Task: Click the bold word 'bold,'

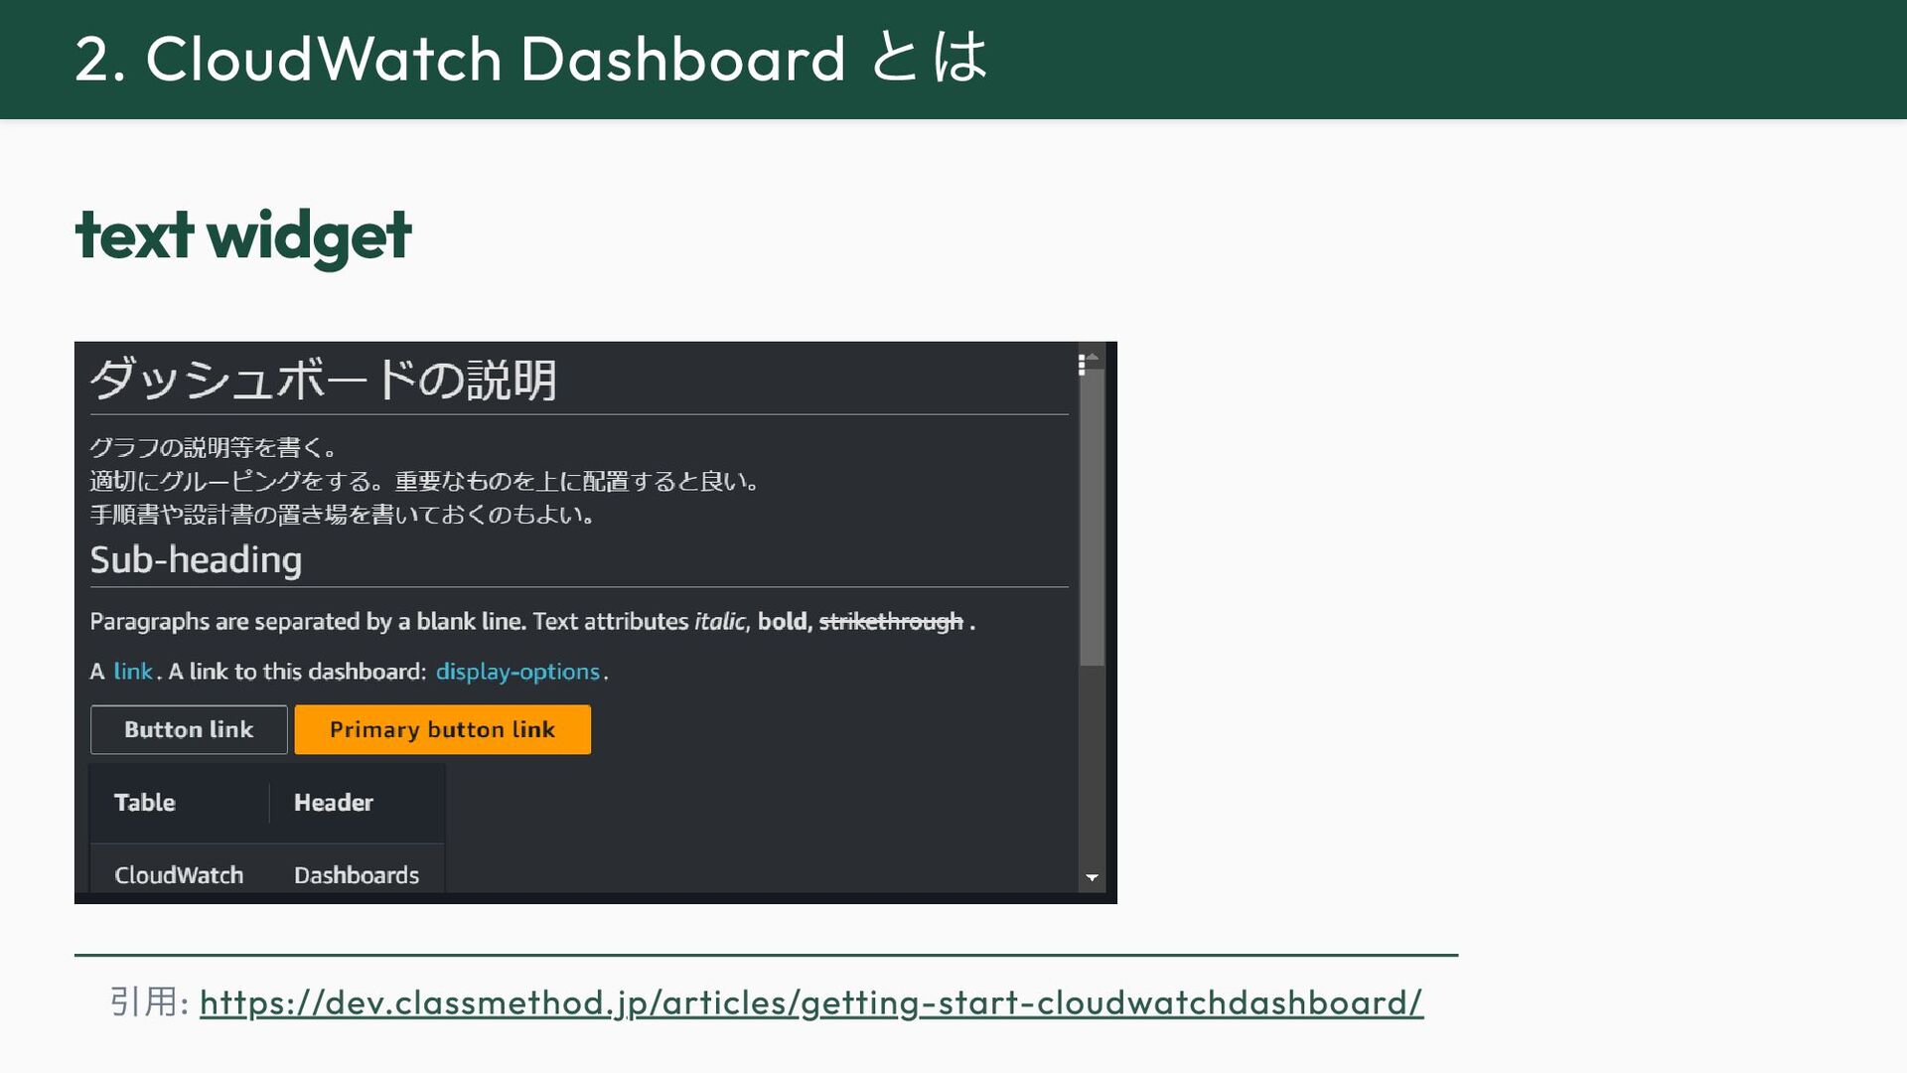Action: (785, 622)
